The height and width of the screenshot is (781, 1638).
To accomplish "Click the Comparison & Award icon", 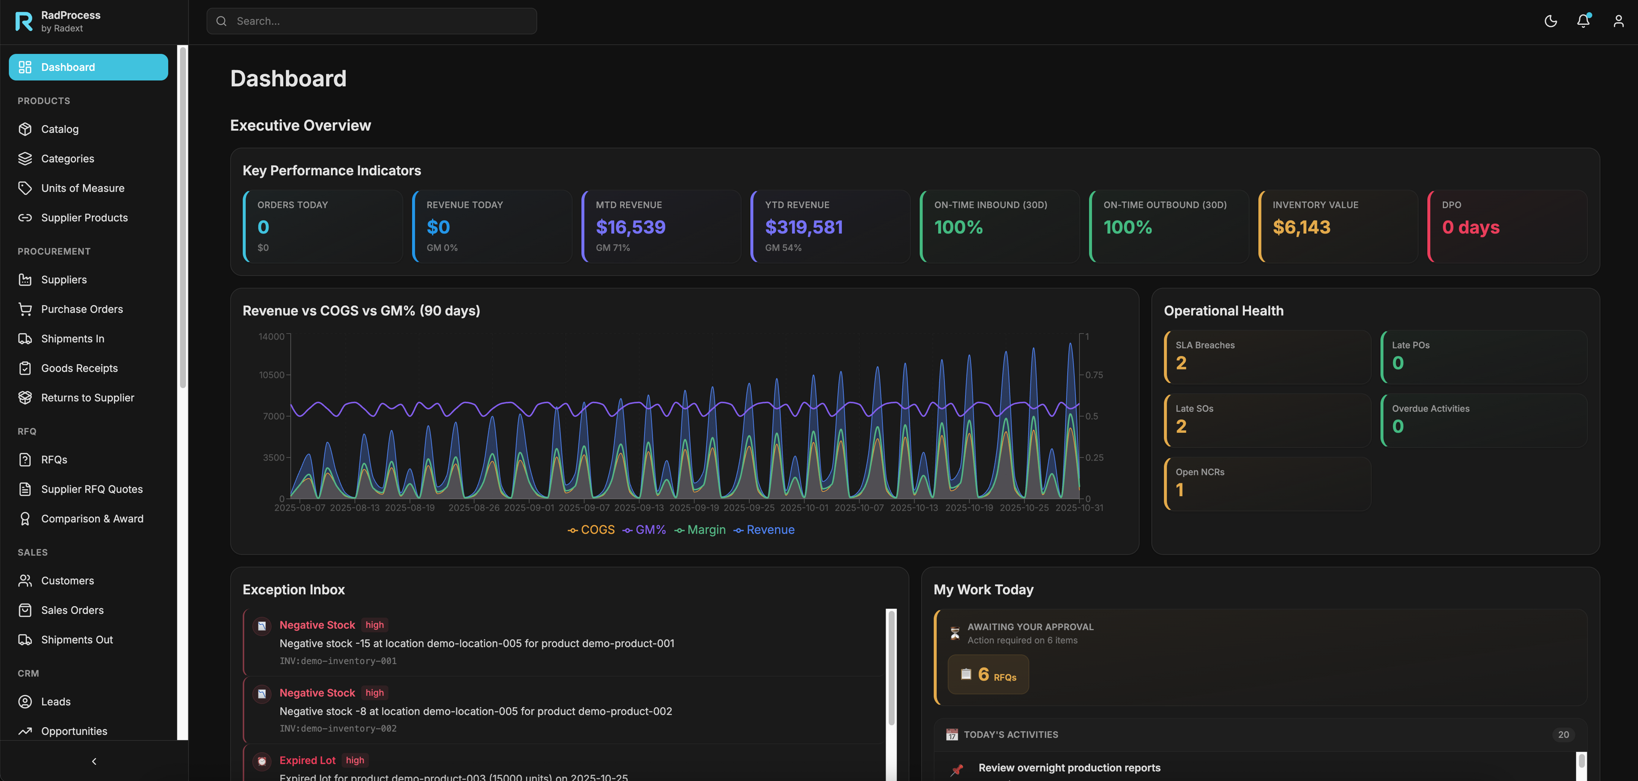I will click(25, 518).
